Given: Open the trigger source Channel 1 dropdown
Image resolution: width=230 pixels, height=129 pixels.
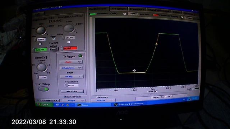Looking at the screenshot, I should click(x=71, y=68).
